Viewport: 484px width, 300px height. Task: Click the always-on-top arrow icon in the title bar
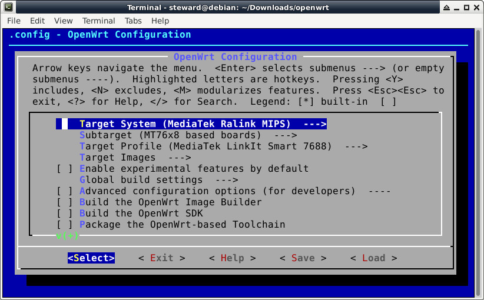446,8
